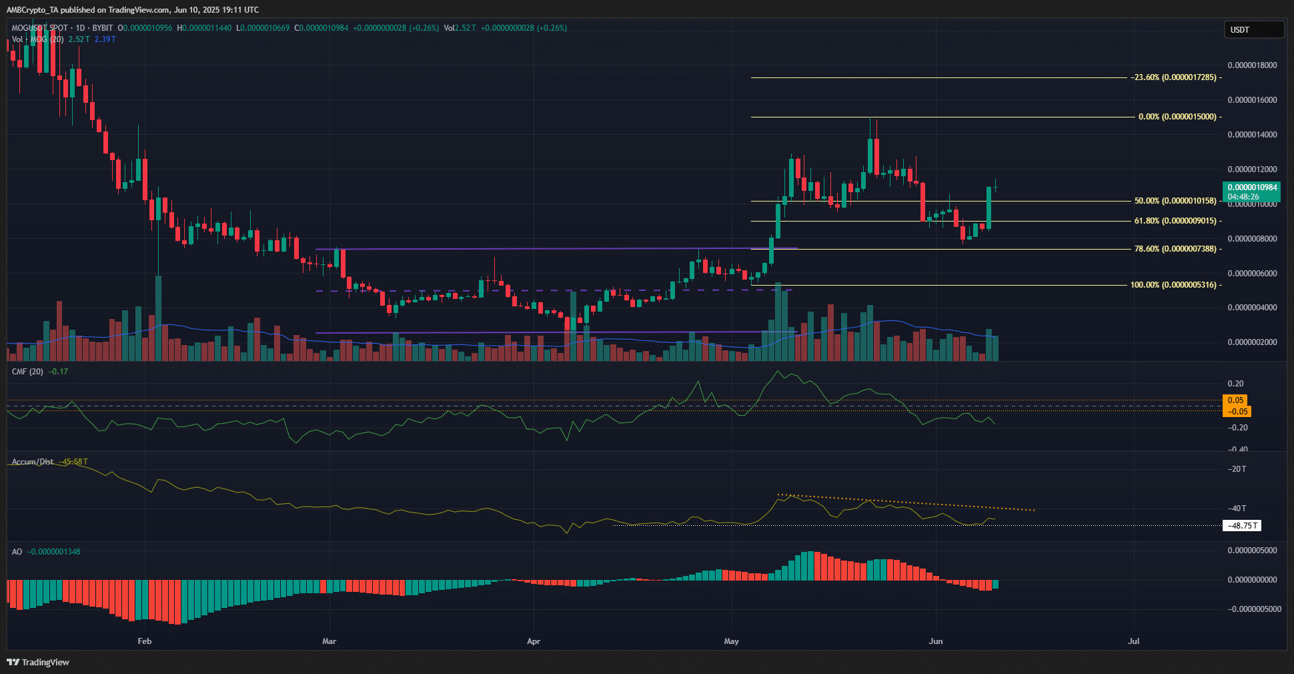Click the -48.75T Accum/Dist level tag

[x=1243, y=526]
